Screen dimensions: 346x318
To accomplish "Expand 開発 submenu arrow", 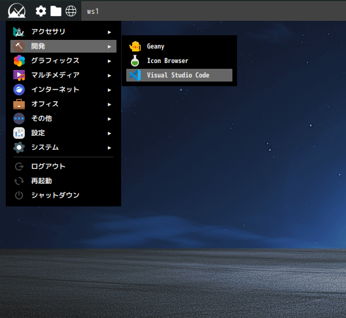I will pyautogui.click(x=109, y=47).
